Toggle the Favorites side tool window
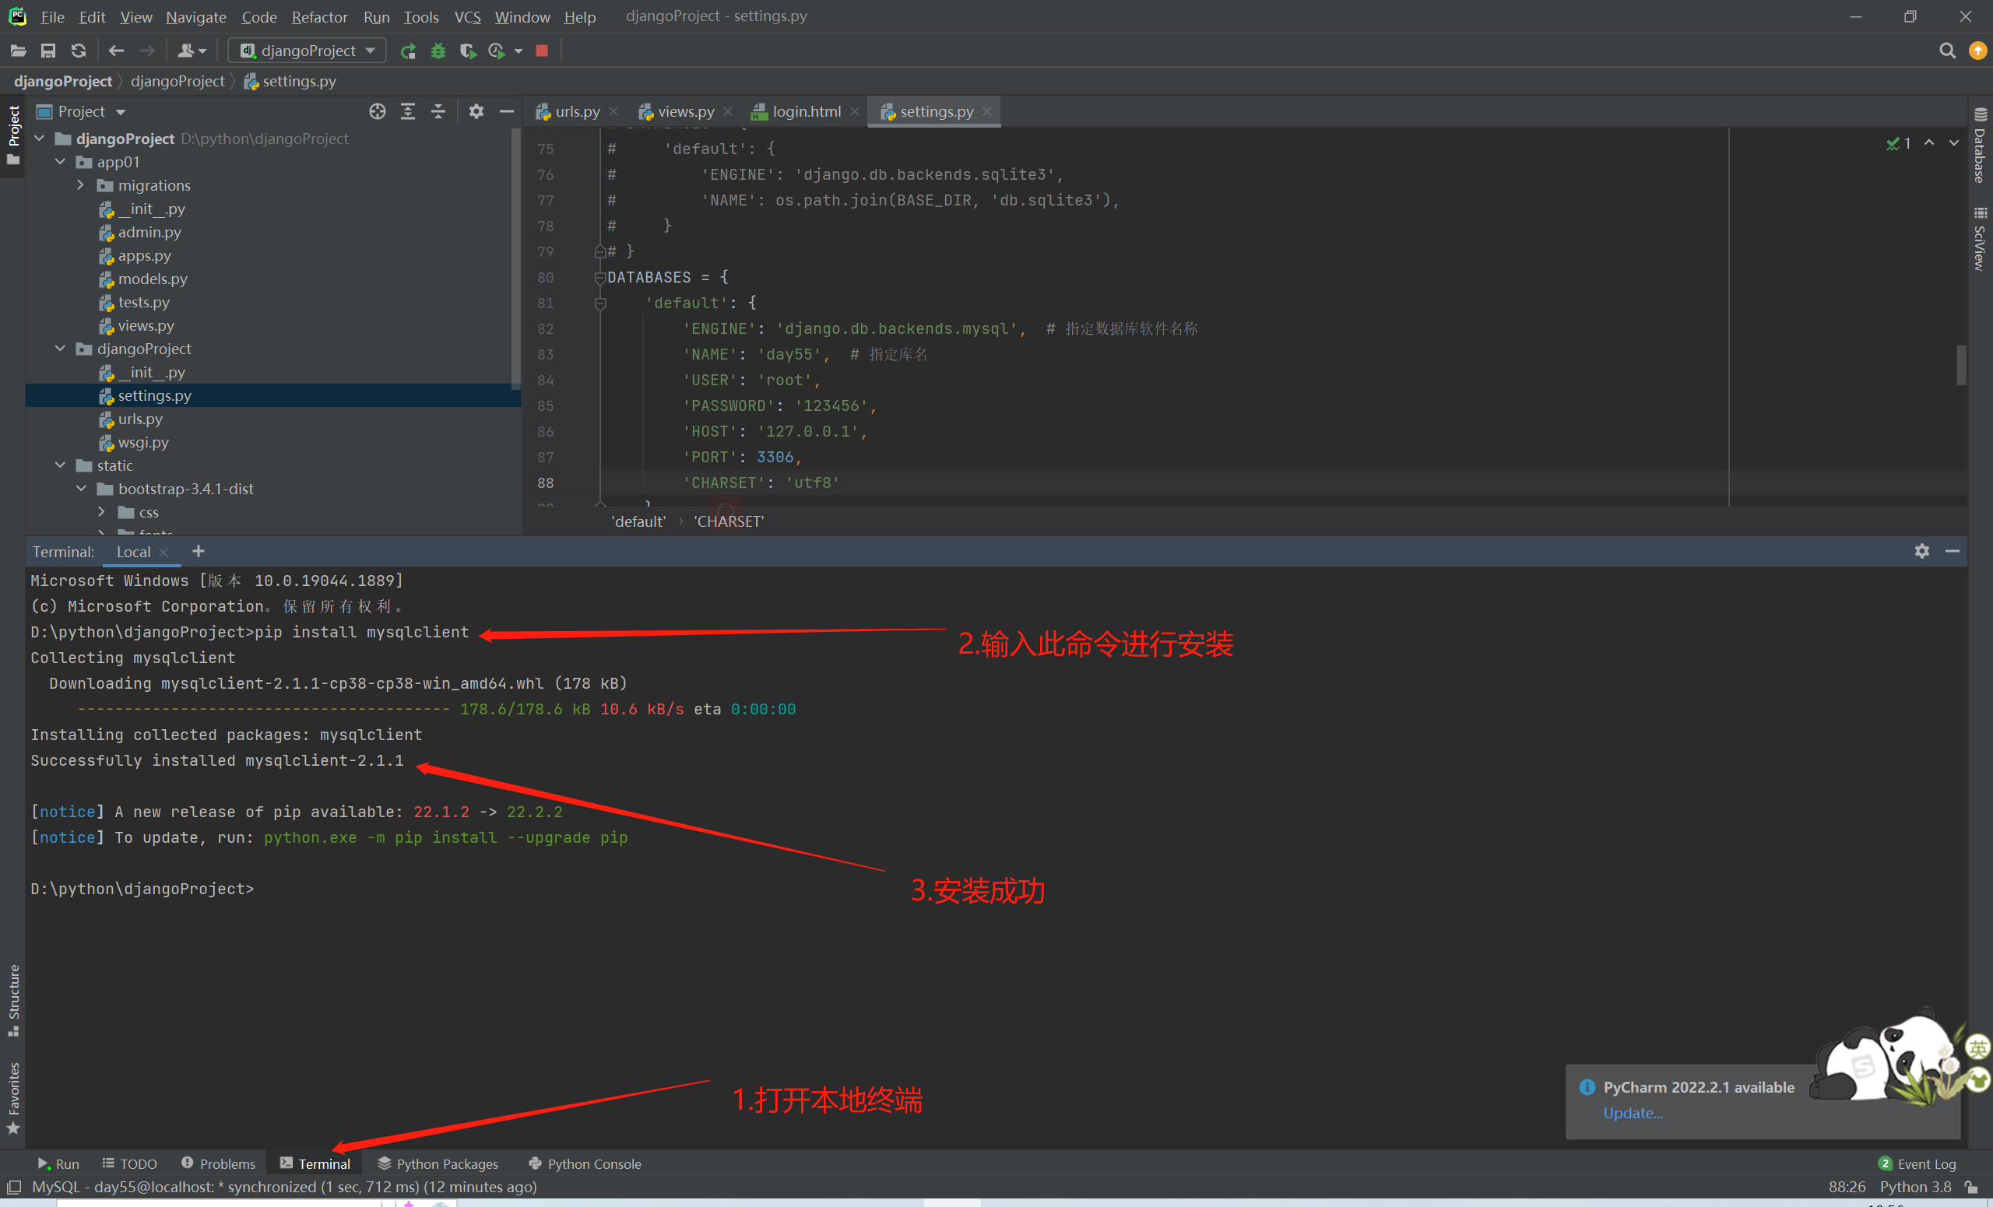The width and height of the screenshot is (1993, 1207). click(x=13, y=1098)
